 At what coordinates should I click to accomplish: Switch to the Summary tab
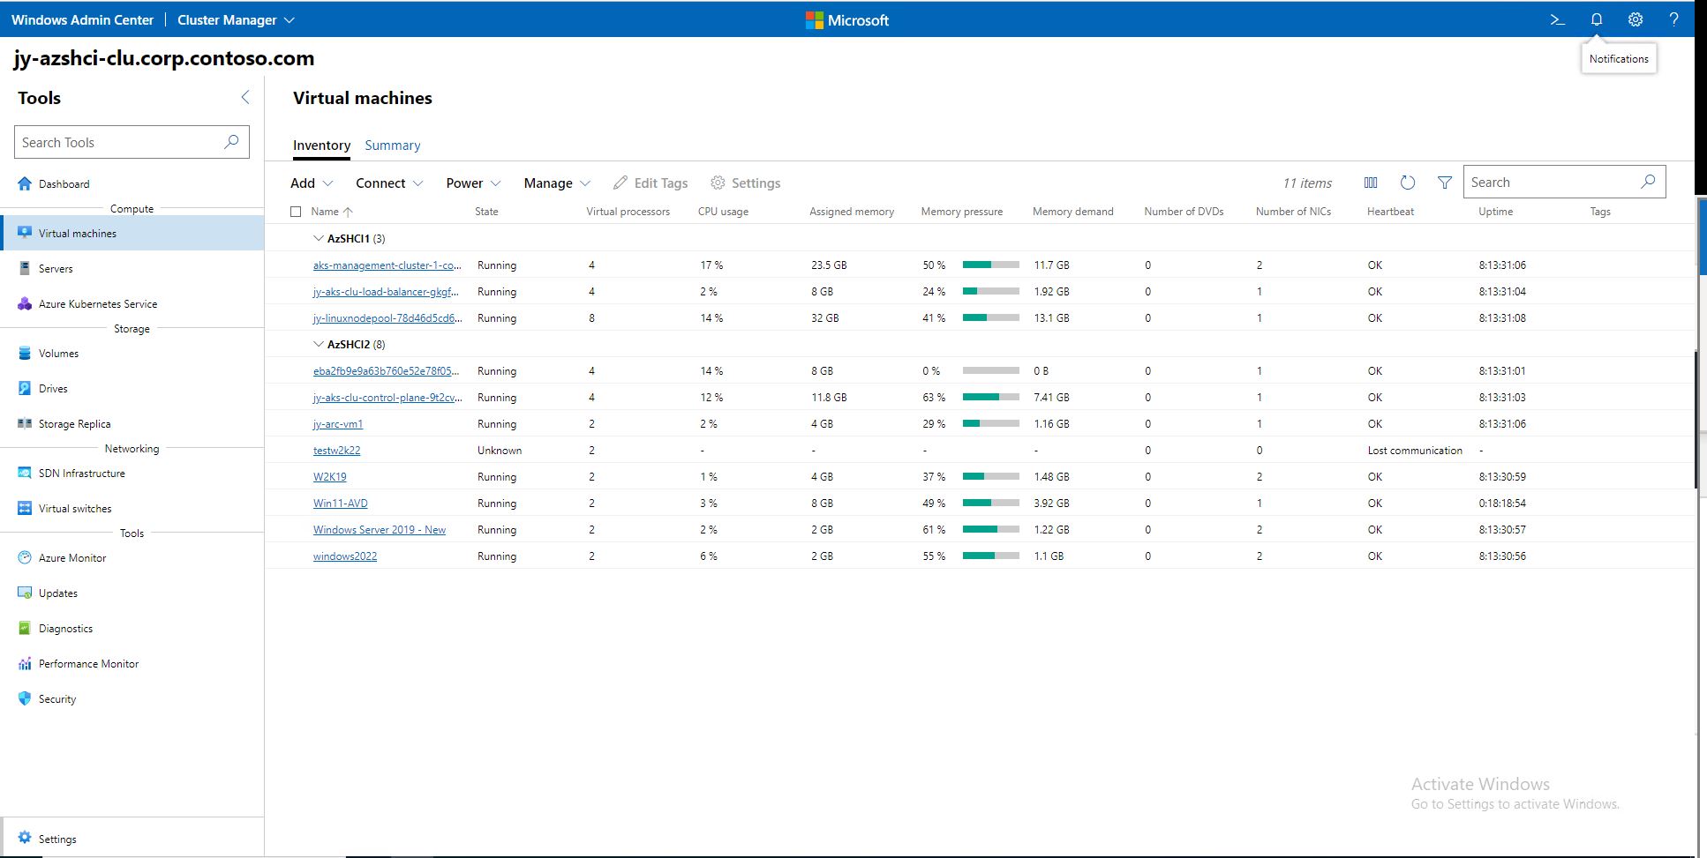[392, 145]
